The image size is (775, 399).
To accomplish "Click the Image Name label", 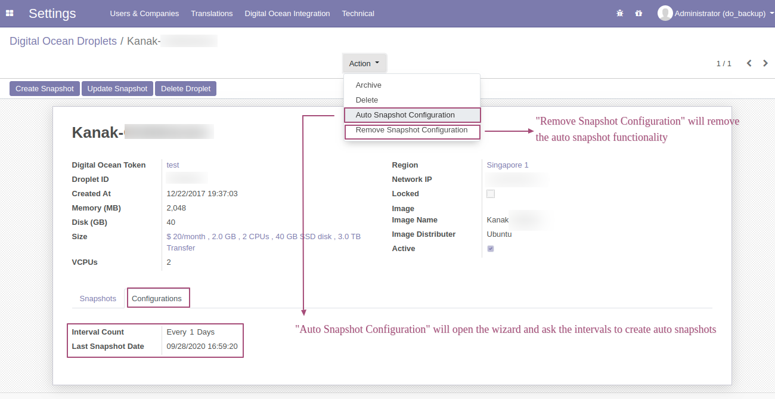I will click(414, 220).
